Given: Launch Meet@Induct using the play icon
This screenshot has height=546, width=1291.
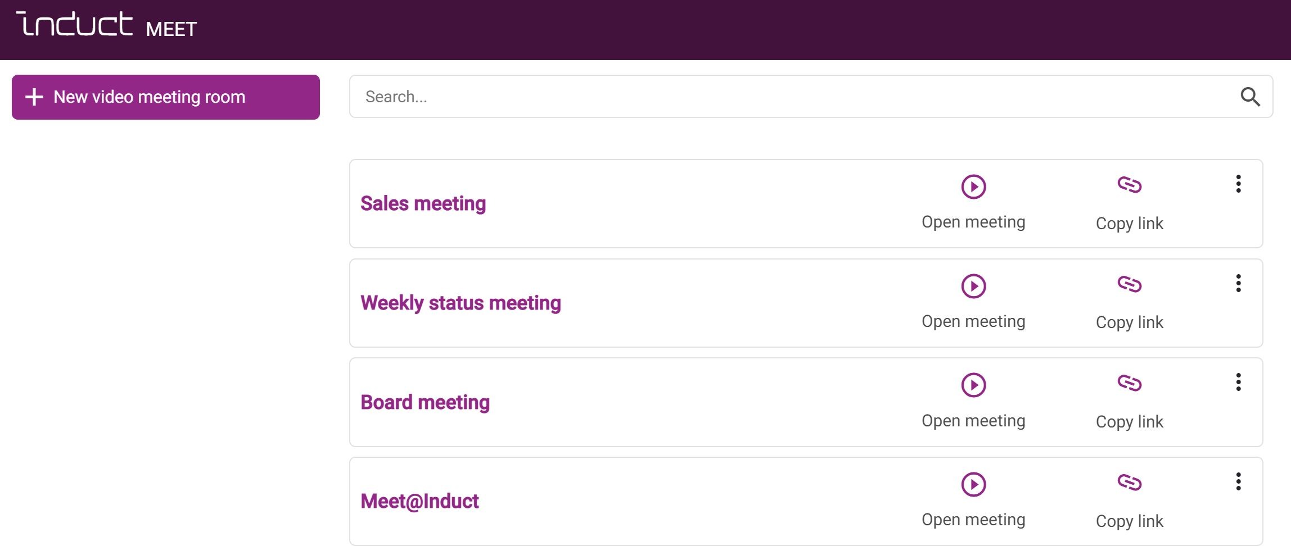Looking at the screenshot, I should coord(973,484).
